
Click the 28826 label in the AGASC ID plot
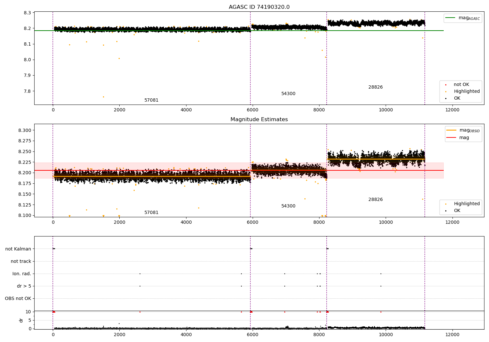376,87
